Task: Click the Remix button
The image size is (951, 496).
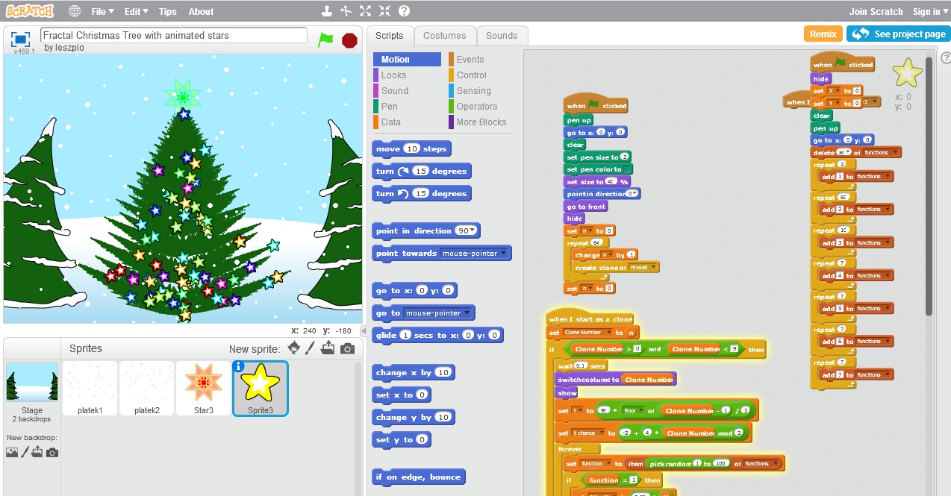Action: [823, 34]
